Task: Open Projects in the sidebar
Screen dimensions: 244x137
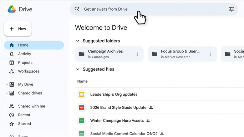Action: click(25, 63)
